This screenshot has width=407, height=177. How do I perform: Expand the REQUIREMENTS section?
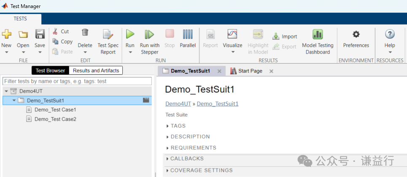click(167, 148)
